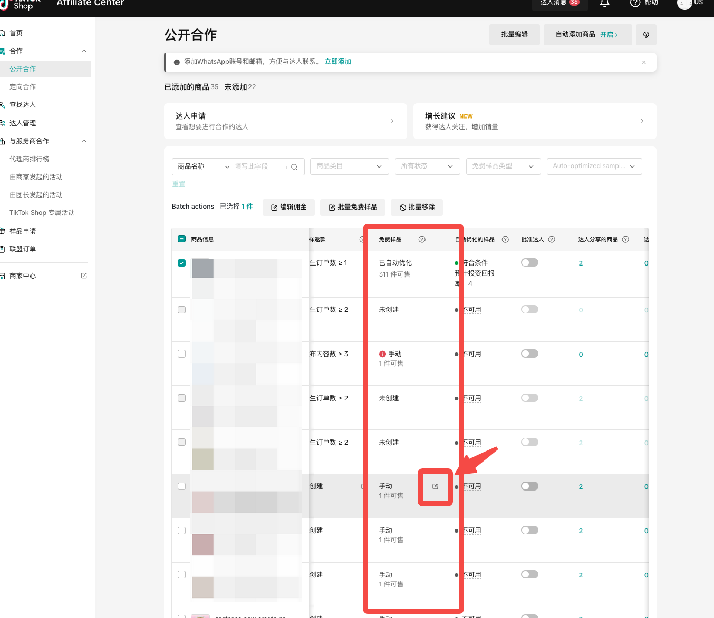The height and width of the screenshot is (618, 714).
Task: Click the support icon beside 自动添加商品
Action: pos(646,35)
